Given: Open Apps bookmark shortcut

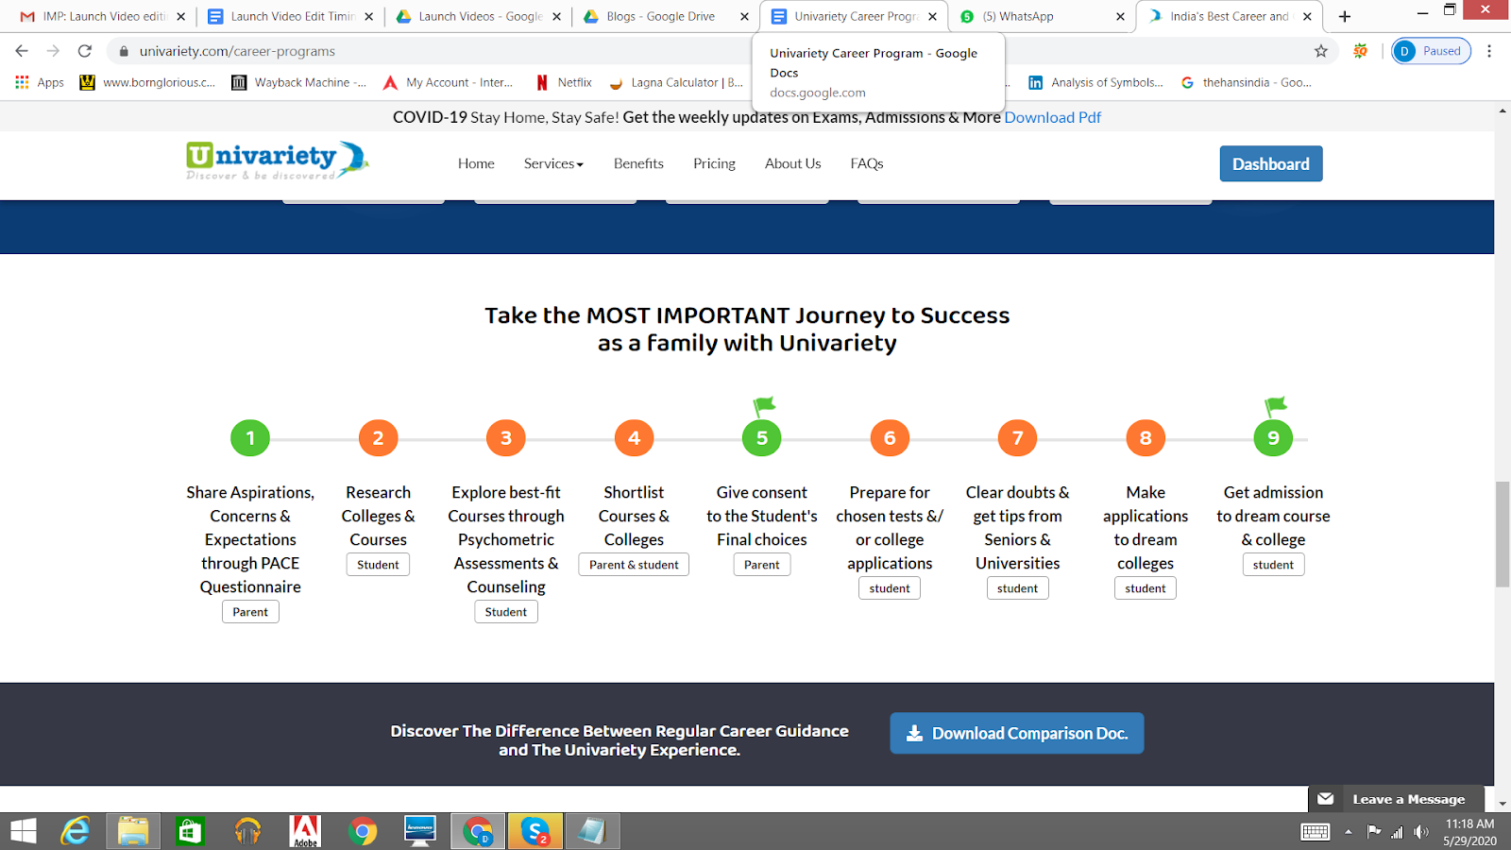Looking at the screenshot, I should tap(40, 82).
